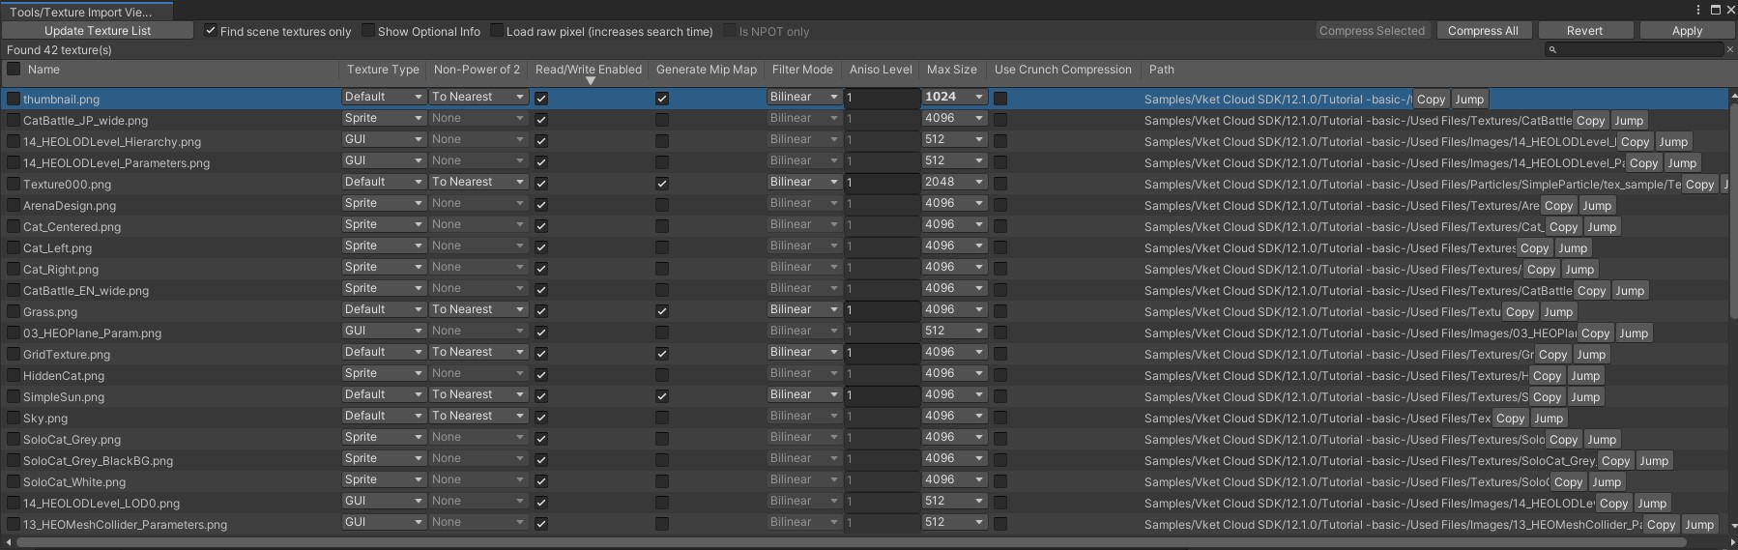Select the CatBattle_EN_wide.png row name
Image resolution: width=1738 pixels, height=550 pixels.
coord(86,291)
